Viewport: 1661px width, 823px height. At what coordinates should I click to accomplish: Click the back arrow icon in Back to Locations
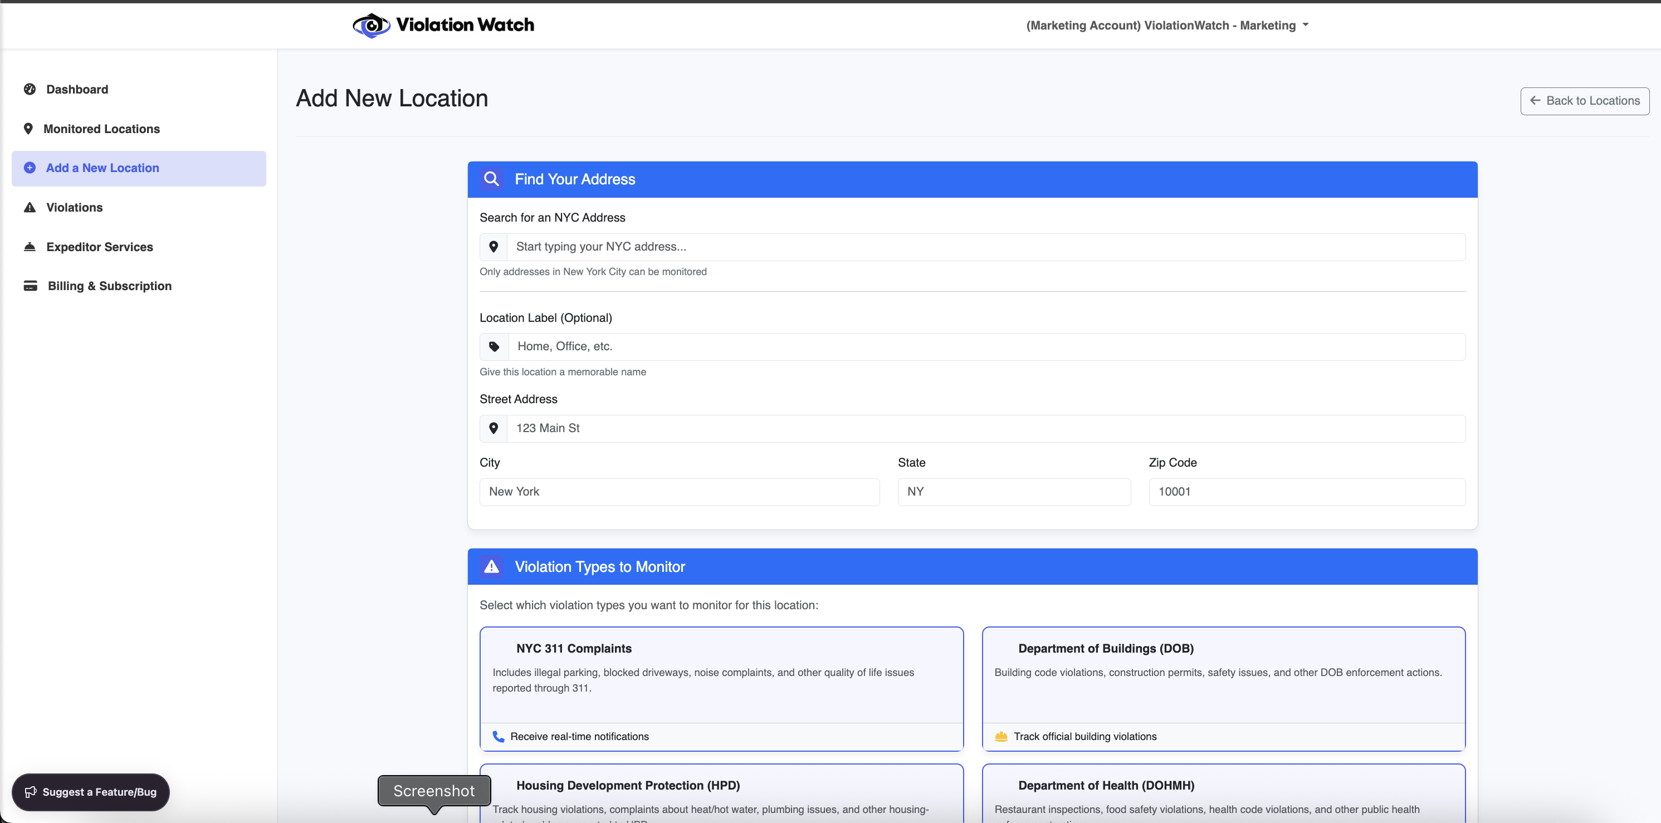[x=1535, y=101]
